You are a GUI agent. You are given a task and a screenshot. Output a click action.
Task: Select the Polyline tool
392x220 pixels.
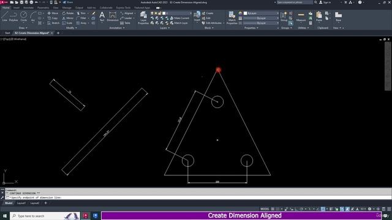tap(13, 16)
